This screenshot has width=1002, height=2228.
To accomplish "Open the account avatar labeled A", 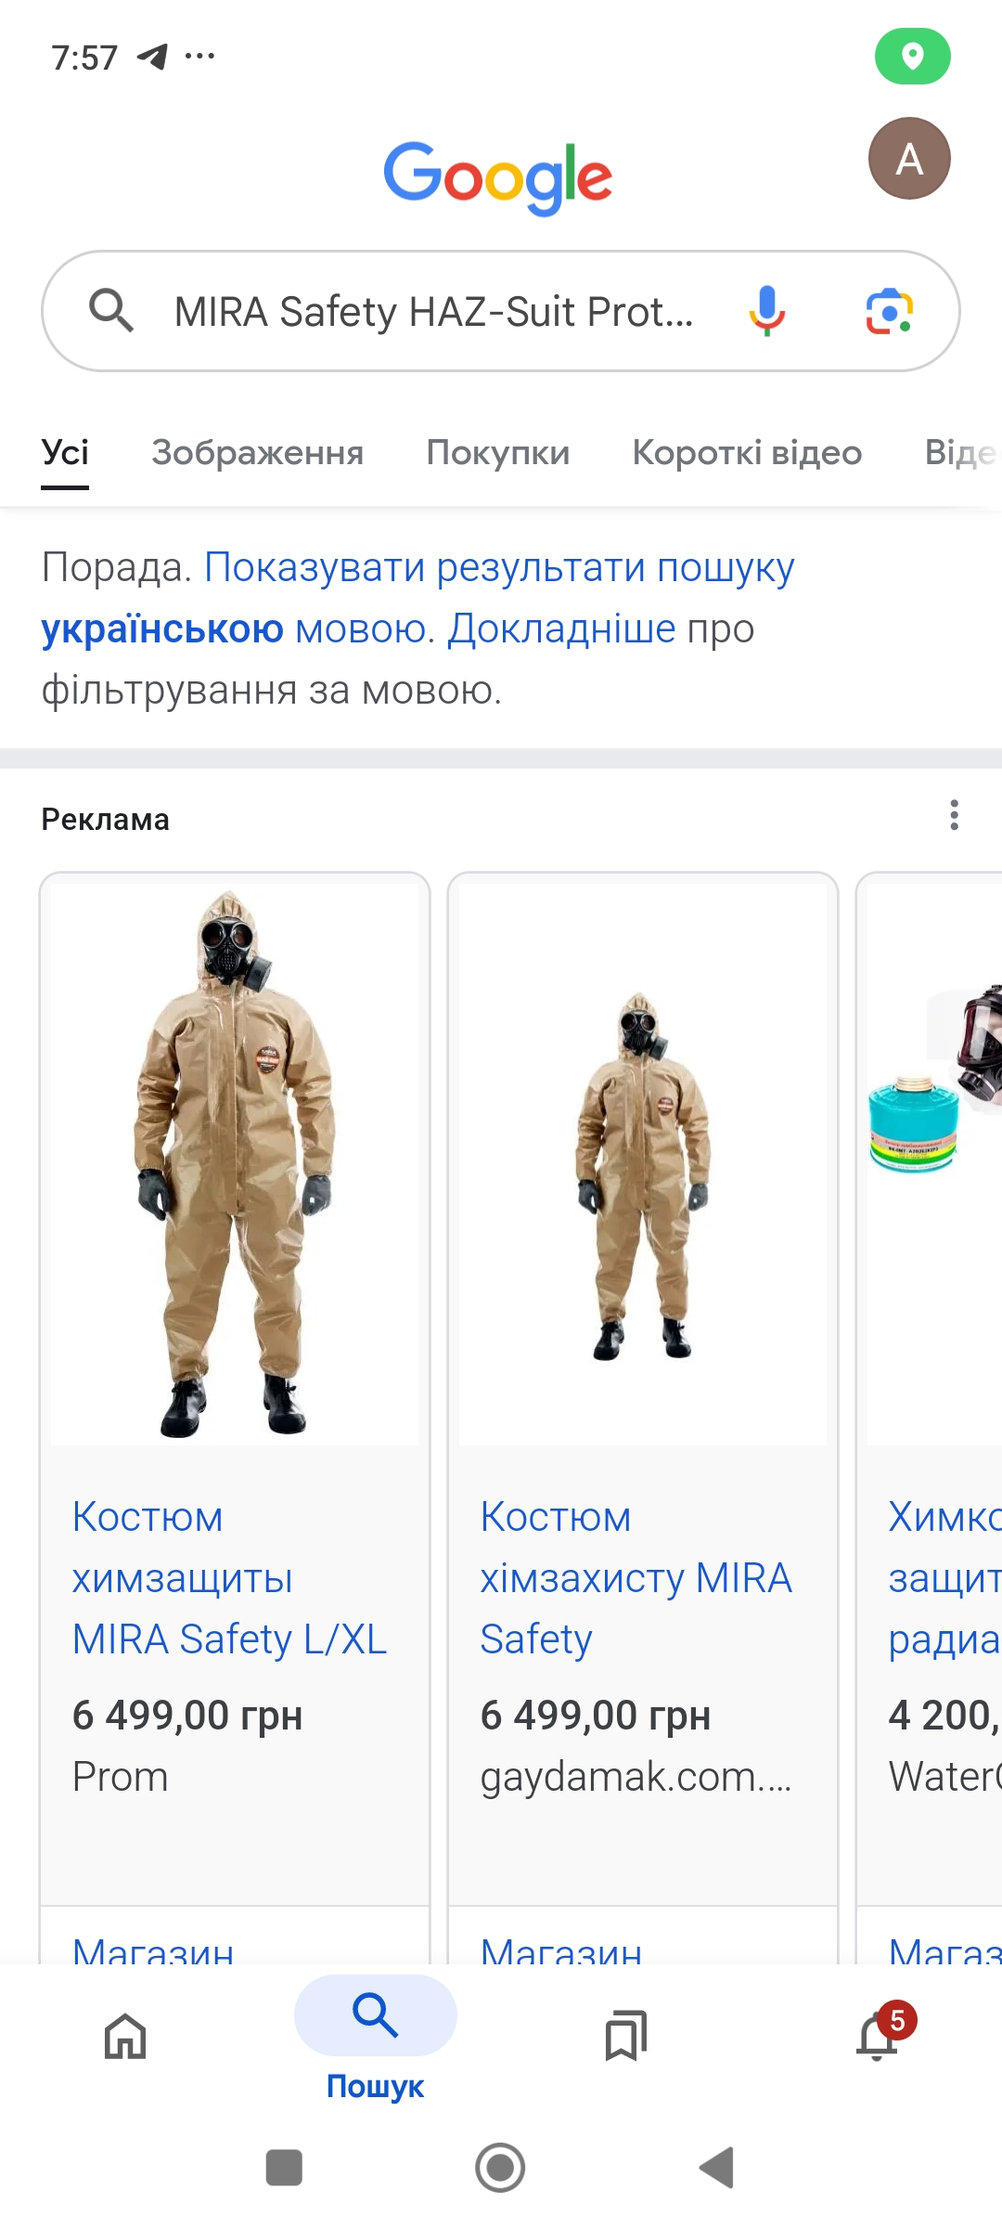I will (909, 159).
